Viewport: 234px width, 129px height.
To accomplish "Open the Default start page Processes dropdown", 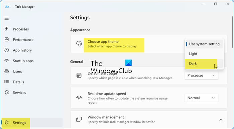I will coord(201,76).
